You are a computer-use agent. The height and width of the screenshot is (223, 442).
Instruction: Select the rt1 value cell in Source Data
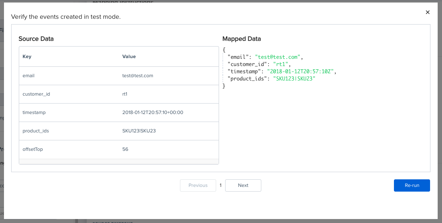[x=169, y=94]
